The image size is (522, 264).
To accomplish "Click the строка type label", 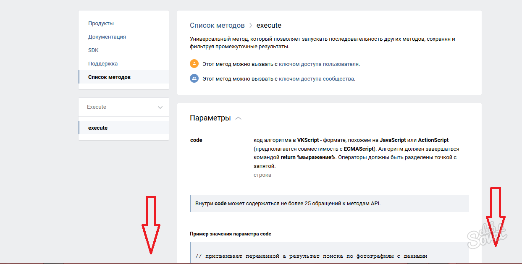I will pos(262,175).
